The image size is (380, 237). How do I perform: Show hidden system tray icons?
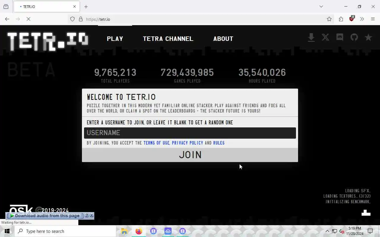(327, 231)
